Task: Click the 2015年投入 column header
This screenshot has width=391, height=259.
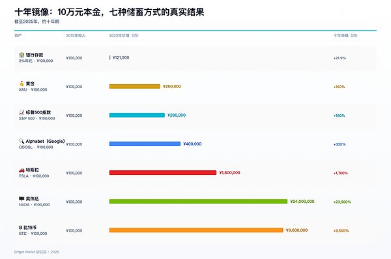Action: point(76,35)
